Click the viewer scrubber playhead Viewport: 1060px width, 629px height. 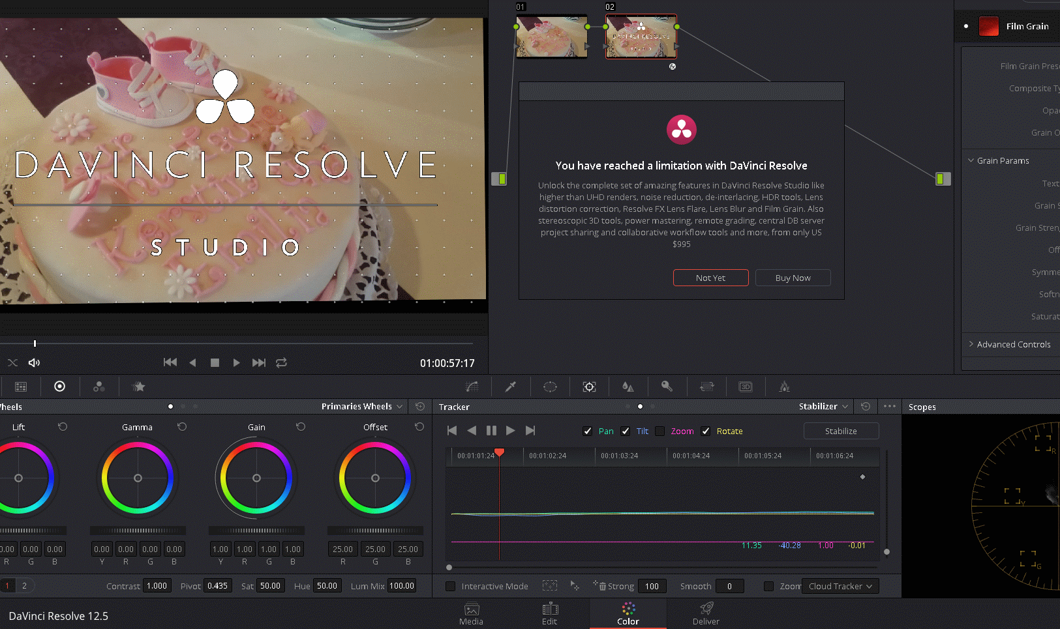click(x=35, y=343)
